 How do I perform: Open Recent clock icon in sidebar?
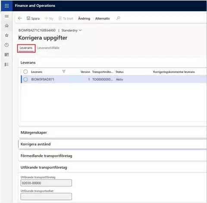(6, 45)
